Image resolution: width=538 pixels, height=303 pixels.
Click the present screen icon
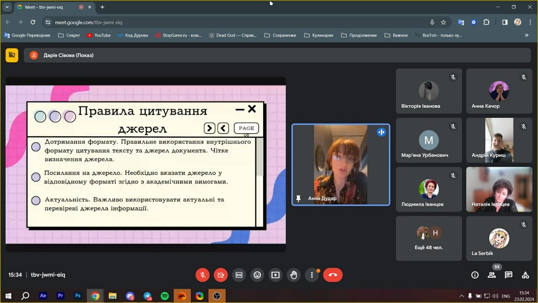point(275,275)
